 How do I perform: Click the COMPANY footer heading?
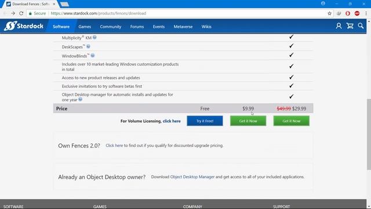192,207
